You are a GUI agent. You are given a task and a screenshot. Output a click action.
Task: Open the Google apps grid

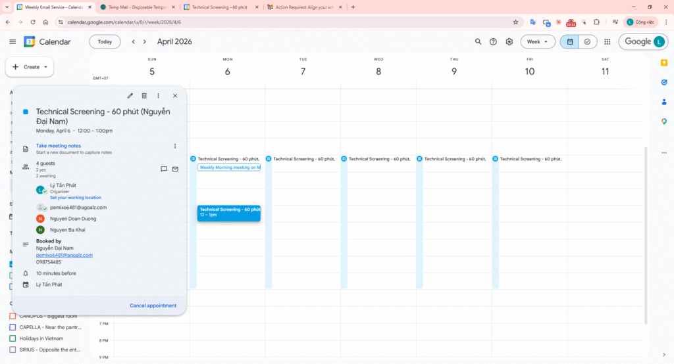pyautogui.click(x=607, y=41)
